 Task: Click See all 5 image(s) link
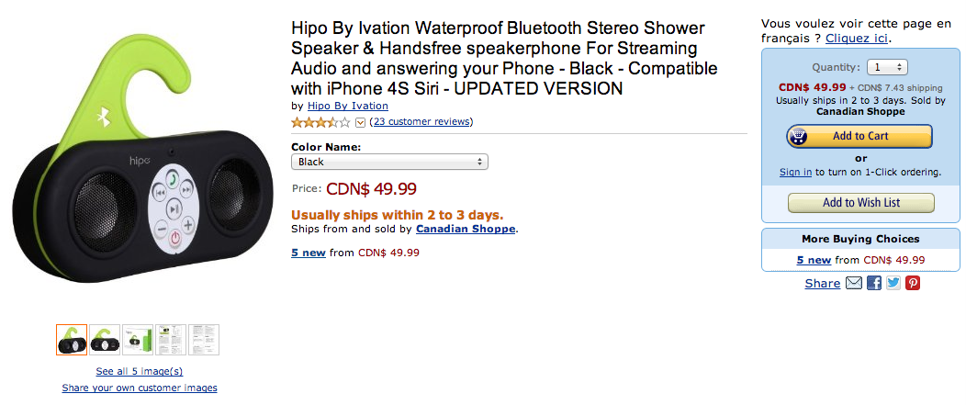pyautogui.click(x=140, y=372)
